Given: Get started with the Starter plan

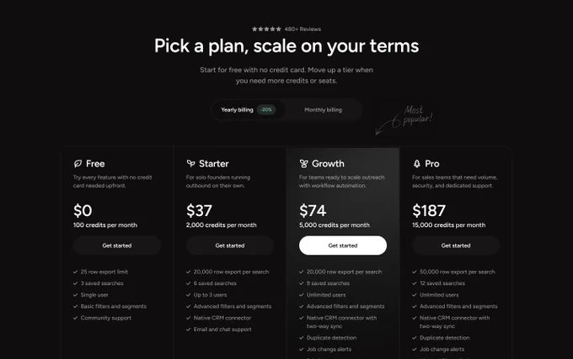Looking at the screenshot, I should 230,245.
